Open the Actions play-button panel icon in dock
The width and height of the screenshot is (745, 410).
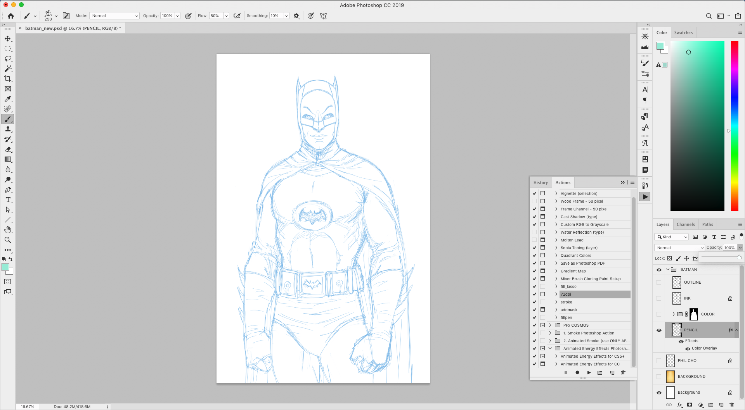tap(645, 197)
